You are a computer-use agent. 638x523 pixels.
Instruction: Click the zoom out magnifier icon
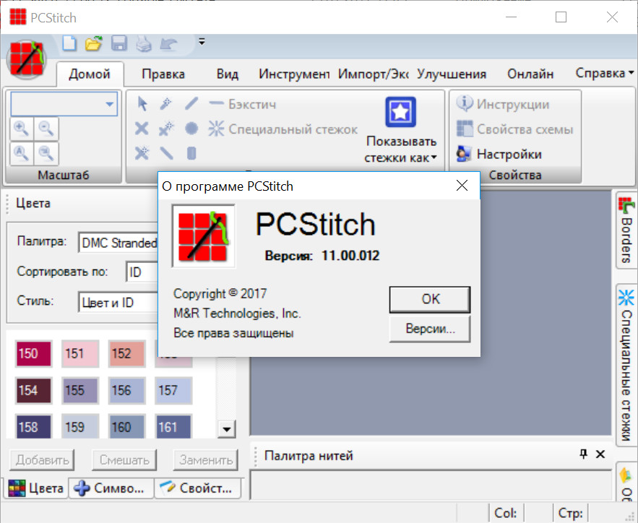pos(46,129)
